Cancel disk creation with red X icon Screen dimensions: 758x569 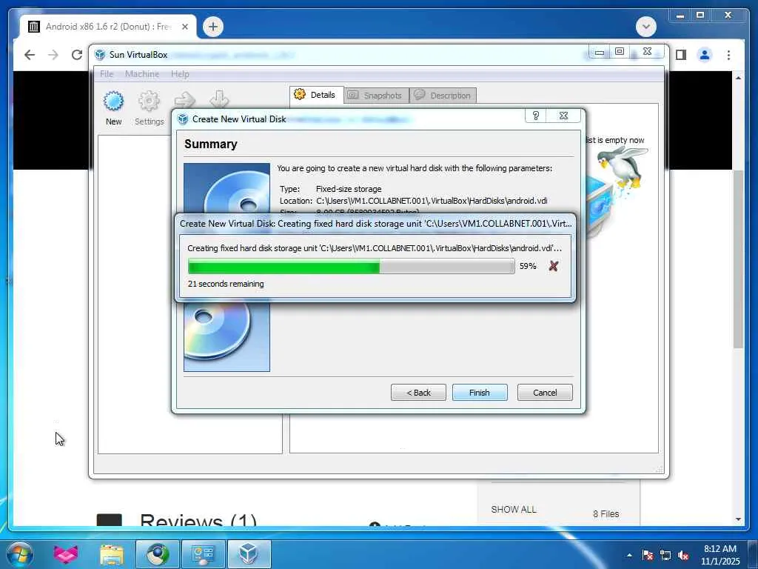point(554,266)
